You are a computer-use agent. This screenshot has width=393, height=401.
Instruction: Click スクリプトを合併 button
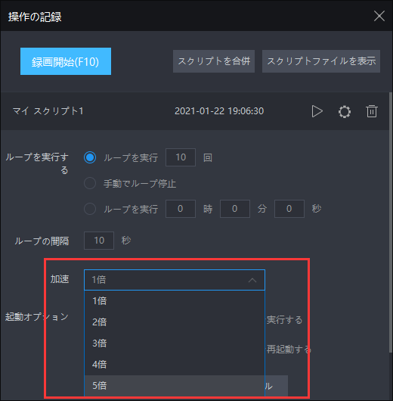click(214, 61)
